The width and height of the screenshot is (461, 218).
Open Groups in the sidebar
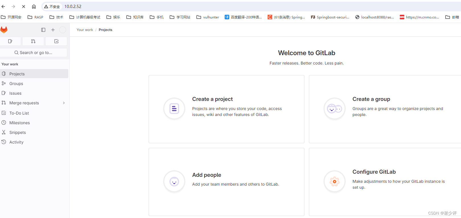point(34,84)
